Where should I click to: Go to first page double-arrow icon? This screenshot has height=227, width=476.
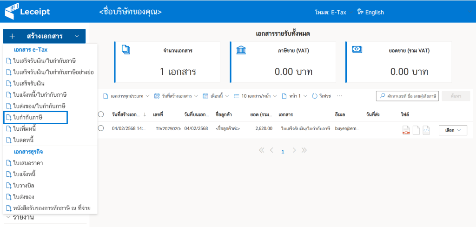pos(262,150)
